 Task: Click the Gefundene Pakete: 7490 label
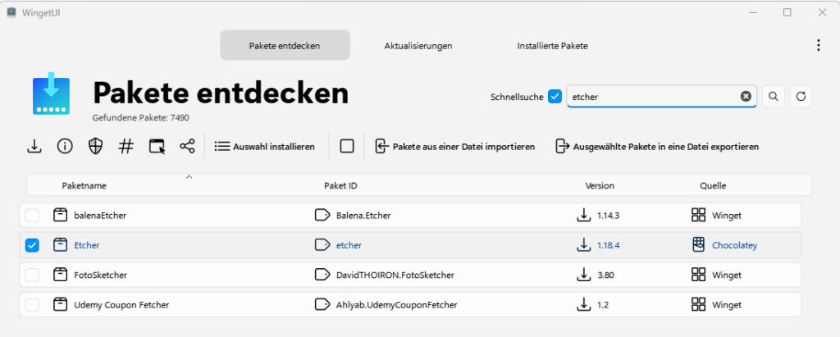pyautogui.click(x=140, y=117)
